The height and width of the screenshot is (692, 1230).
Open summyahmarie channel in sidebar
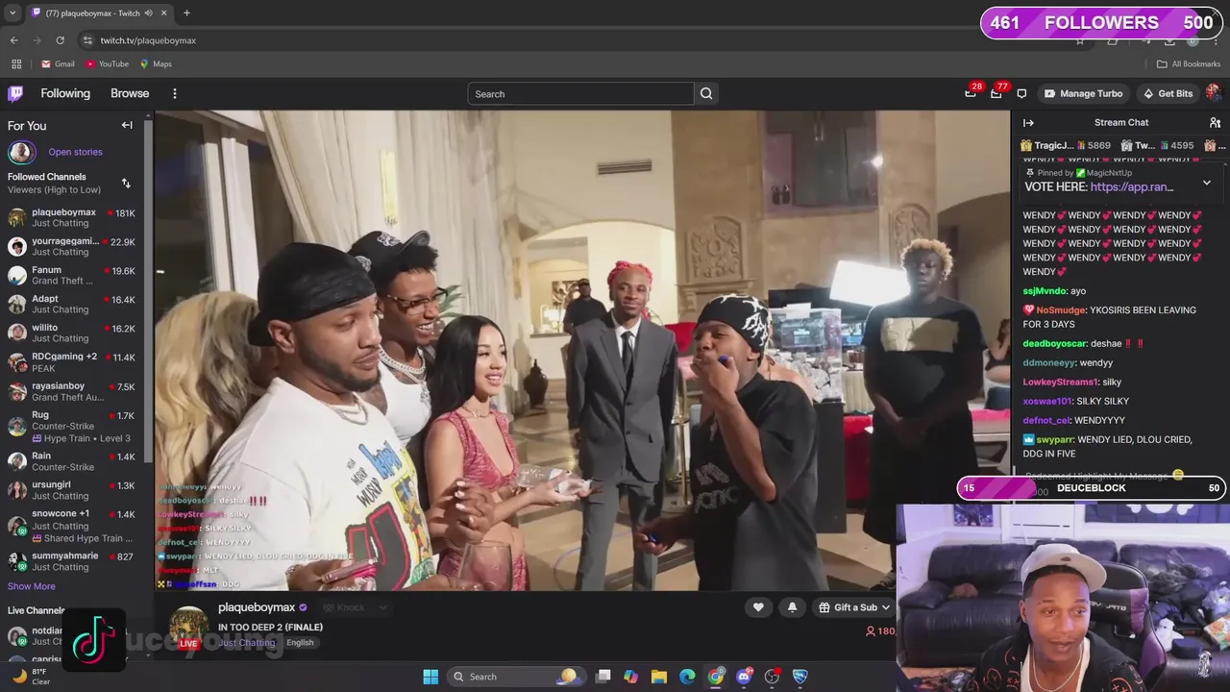pos(72,561)
